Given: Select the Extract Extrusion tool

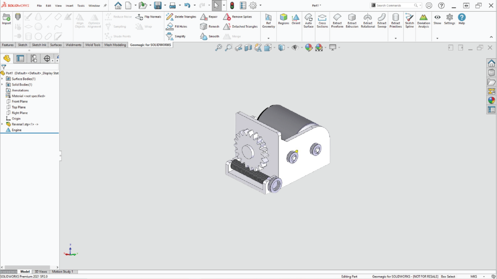Looking at the screenshot, I should 352,19.
